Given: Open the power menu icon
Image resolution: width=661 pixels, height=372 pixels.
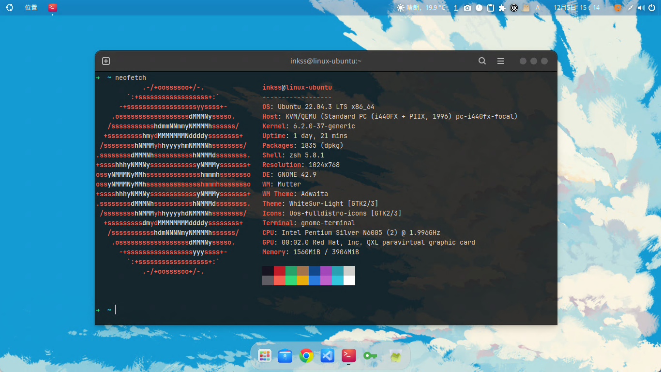Looking at the screenshot, I should [x=652, y=8].
